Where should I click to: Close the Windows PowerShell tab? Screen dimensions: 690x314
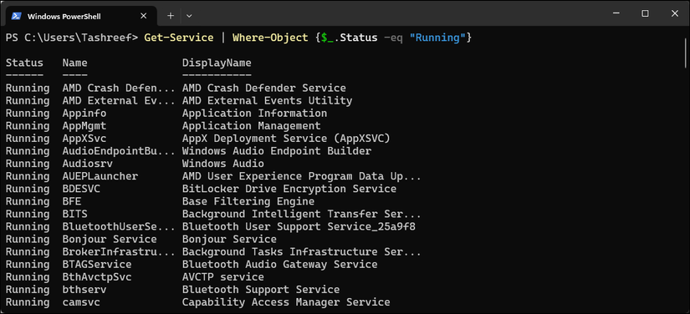[143, 16]
